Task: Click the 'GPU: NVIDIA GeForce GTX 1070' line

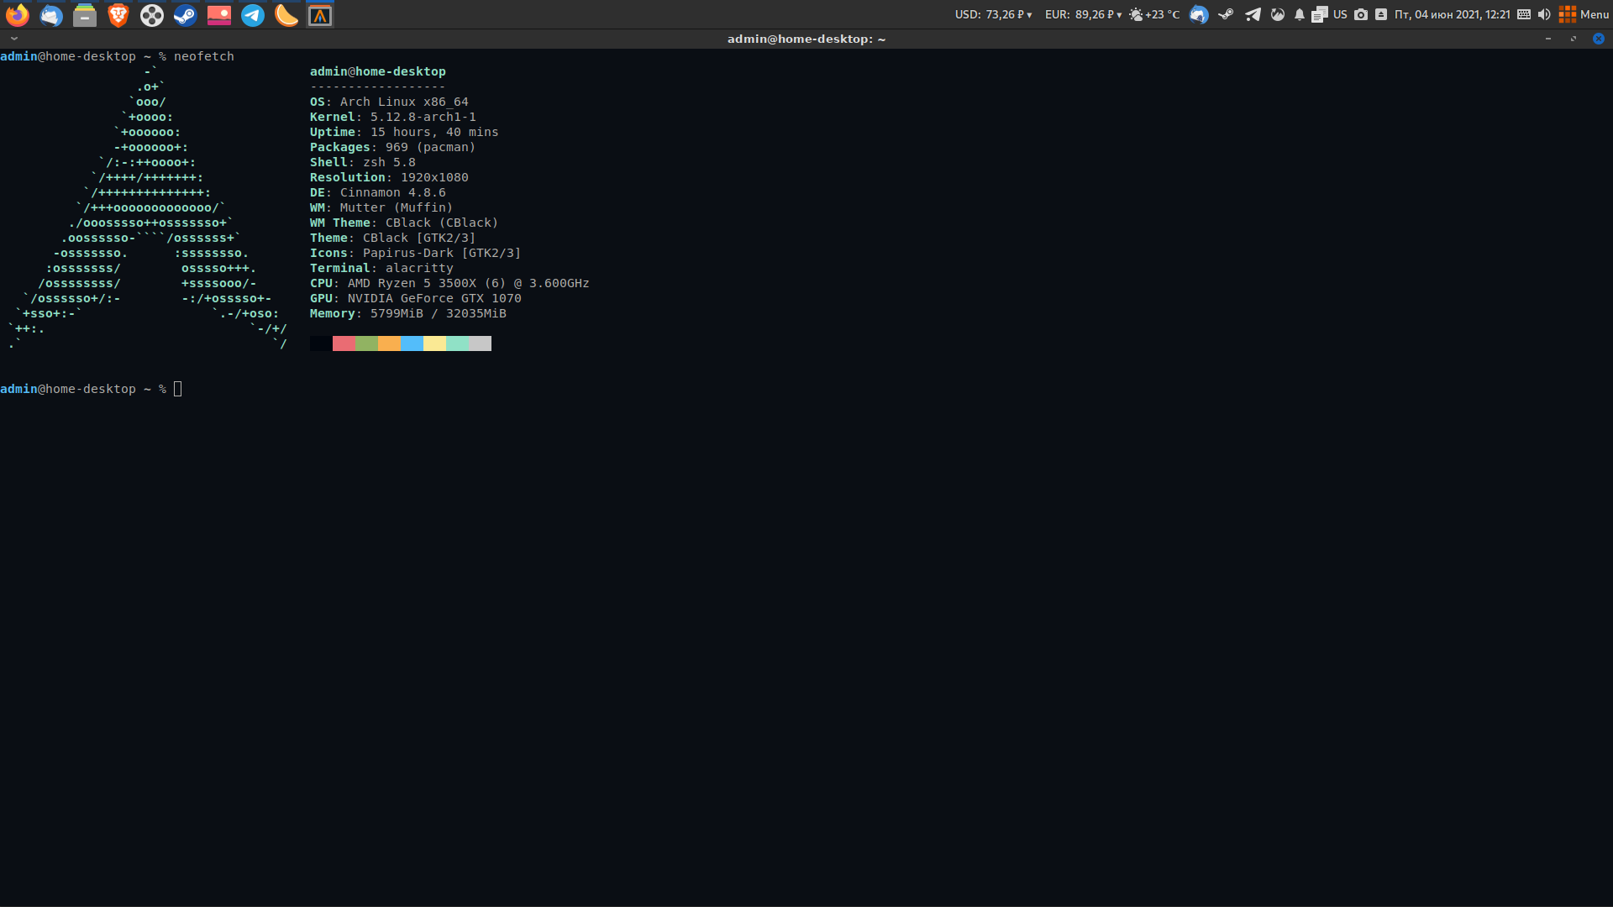Action: click(416, 298)
